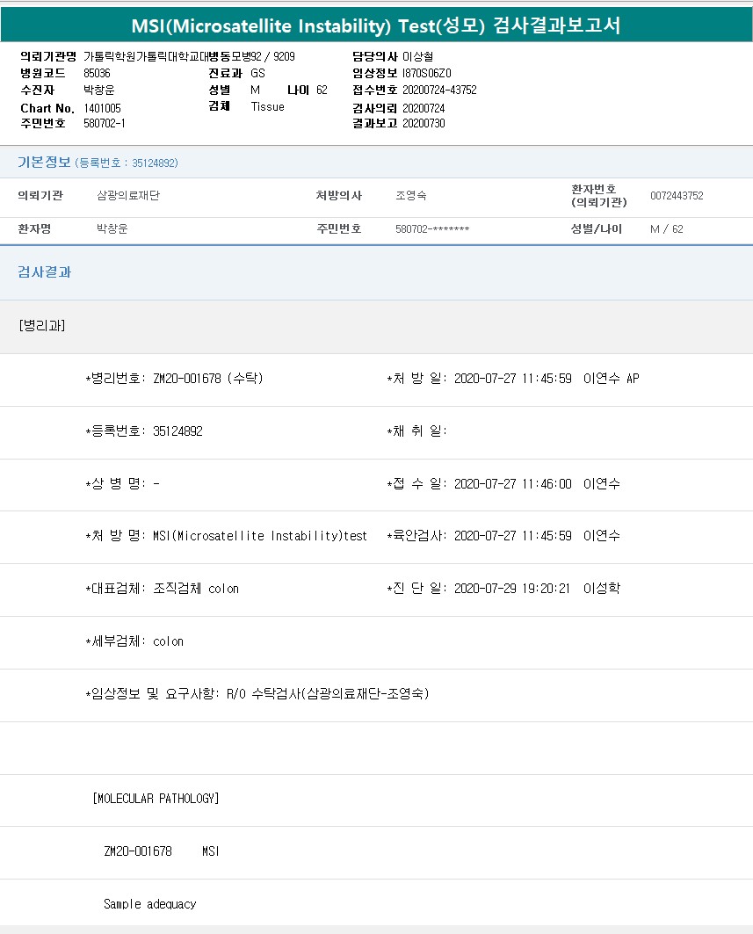Click the *상 병 명 row
Viewport: 753px width, 934px height.
(x=122, y=483)
